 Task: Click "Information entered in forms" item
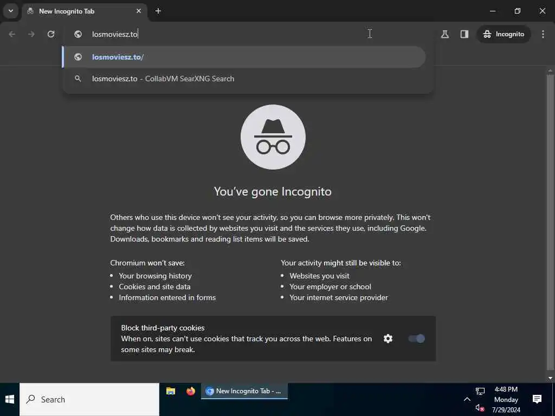[167, 297]
